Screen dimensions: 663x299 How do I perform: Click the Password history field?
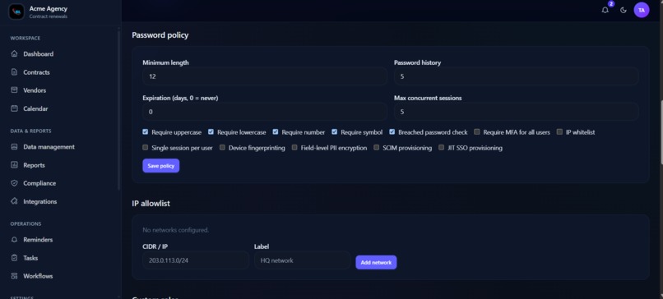(517, 76)
